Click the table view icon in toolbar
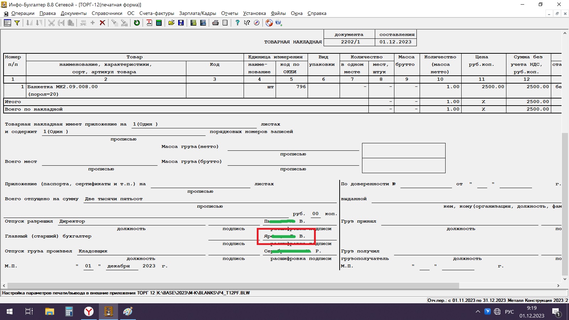 (x=7, y=23)
